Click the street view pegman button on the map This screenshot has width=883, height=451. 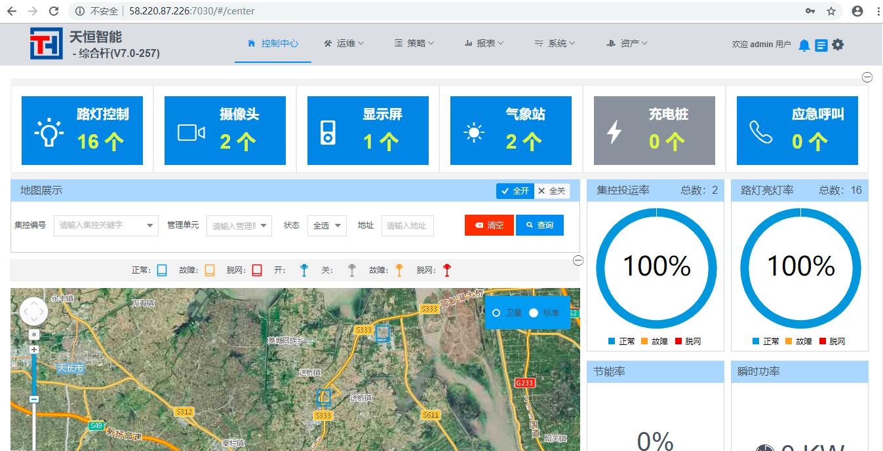point(34,334)
